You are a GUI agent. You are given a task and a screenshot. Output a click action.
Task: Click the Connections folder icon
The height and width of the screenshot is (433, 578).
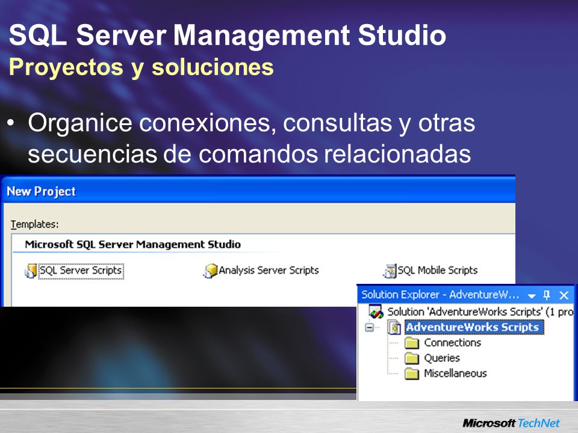coord(412,343)
